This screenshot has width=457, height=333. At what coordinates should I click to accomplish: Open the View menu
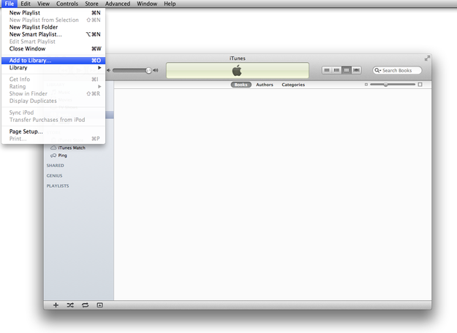pos(43,4)
